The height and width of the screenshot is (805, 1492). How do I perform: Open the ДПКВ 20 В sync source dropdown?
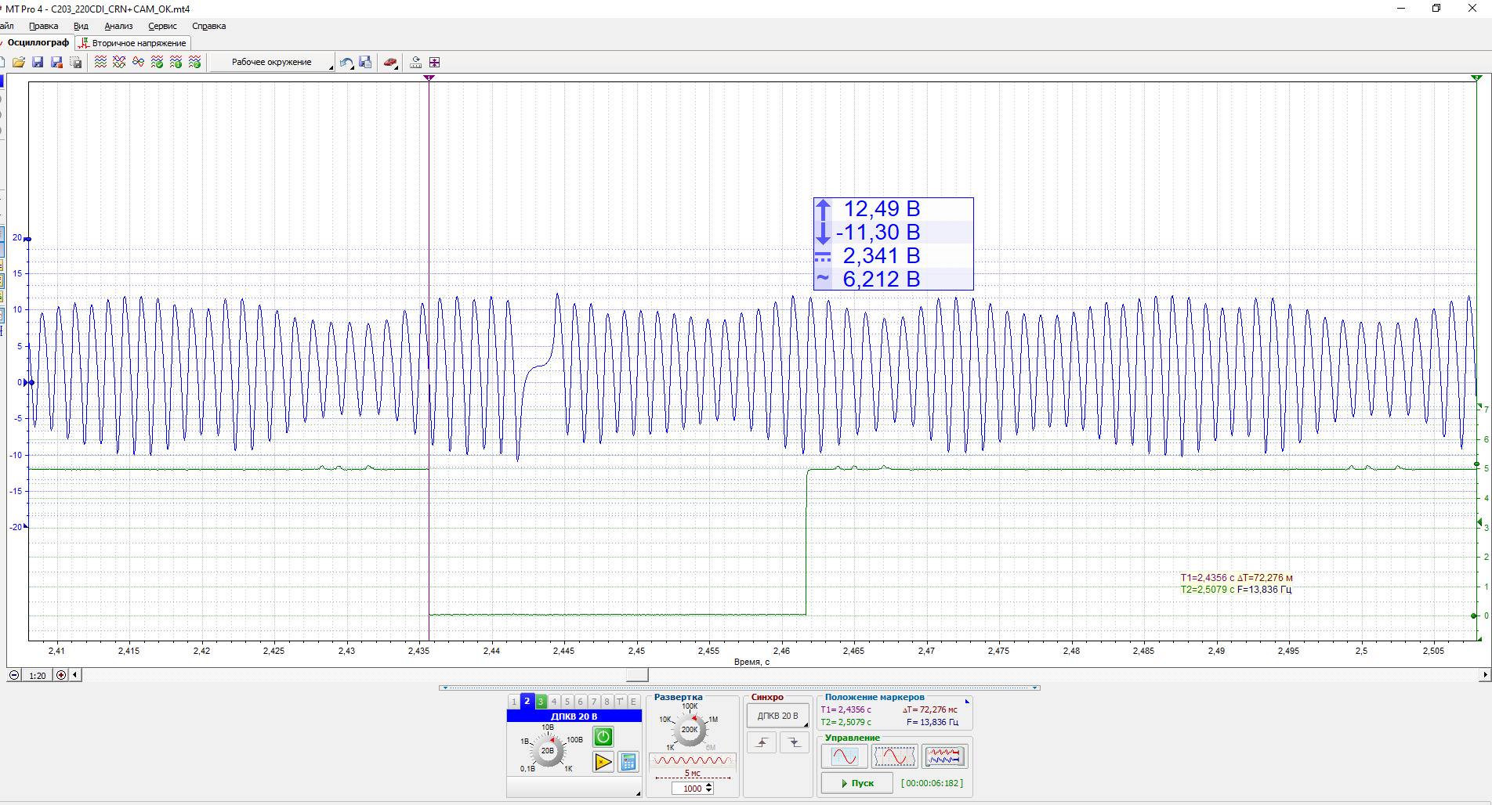pyautogui.click(x=777, y=716)
